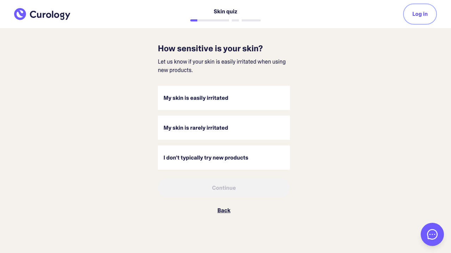Click the Skin quiz header title

pyautogui.click(x=225, y=12)
